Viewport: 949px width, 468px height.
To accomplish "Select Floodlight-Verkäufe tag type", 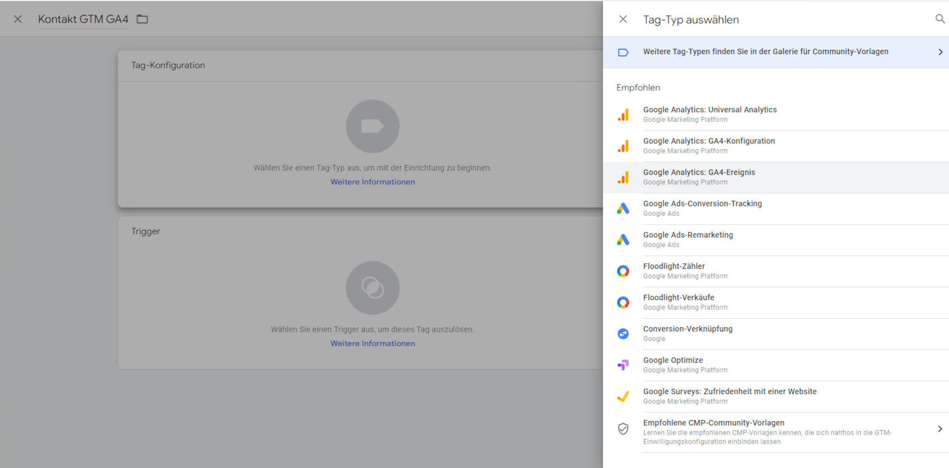I will click(679, 298).
